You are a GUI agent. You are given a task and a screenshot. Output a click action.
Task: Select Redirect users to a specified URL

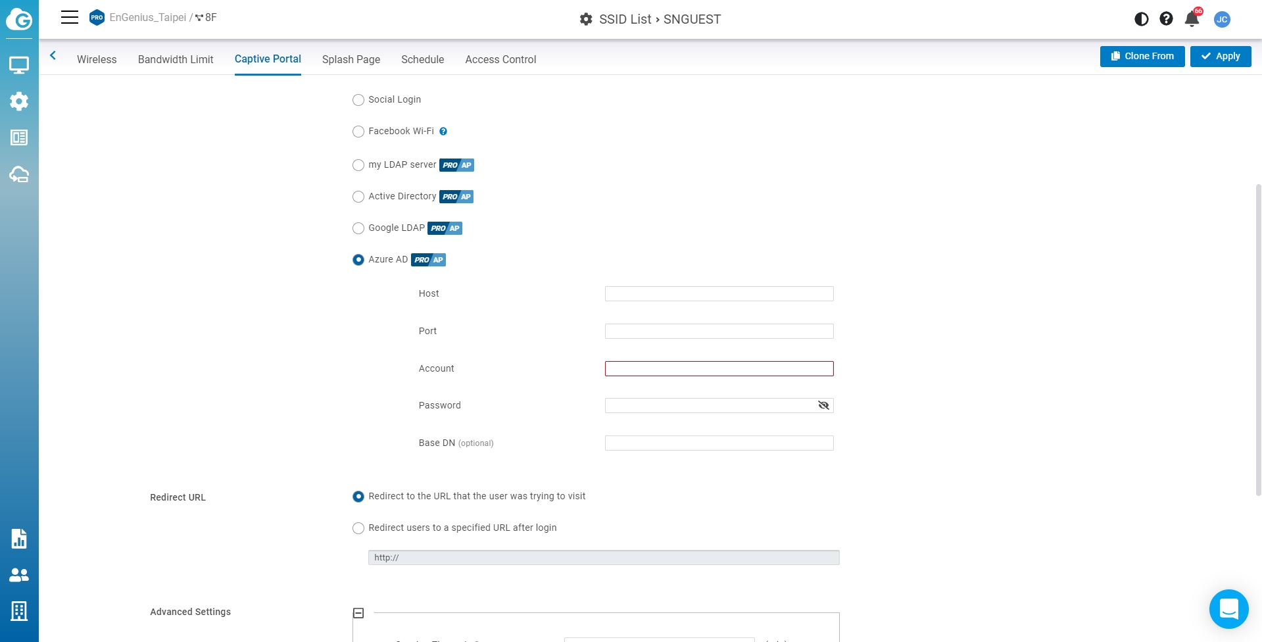coord(358,528)
